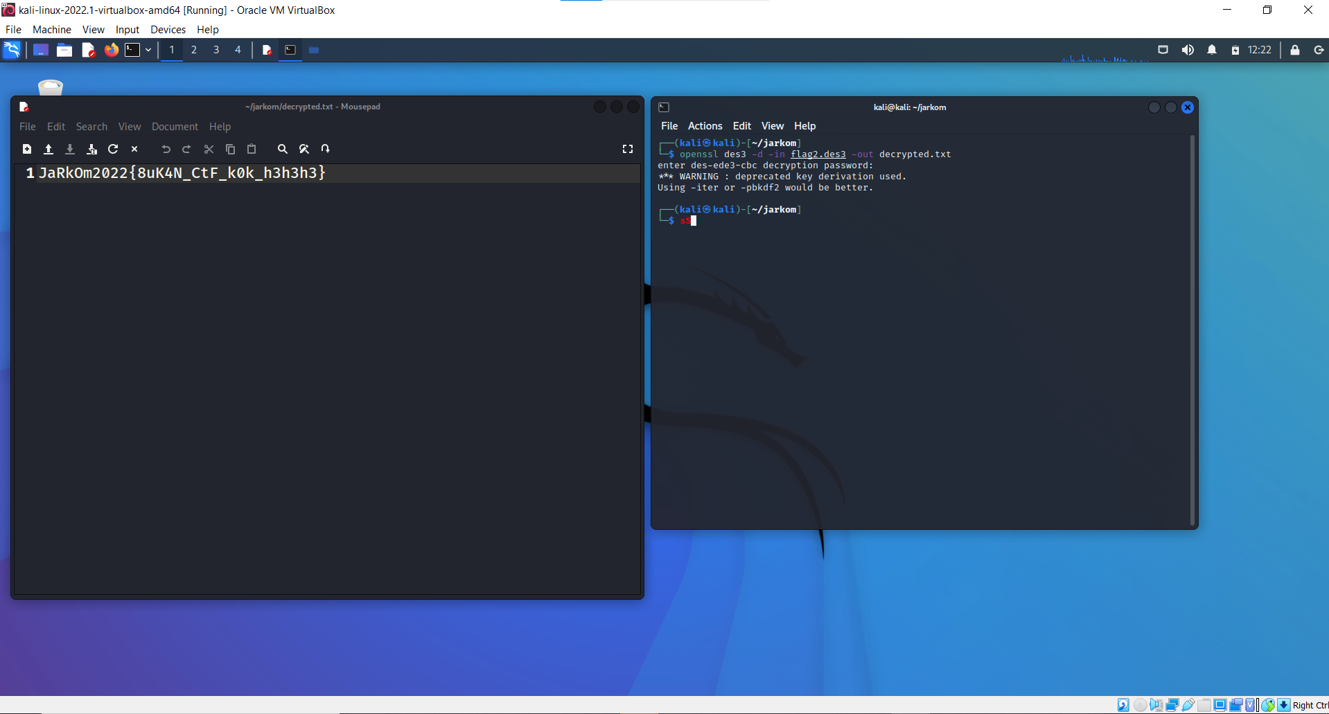The width and height of the screenshot is (1329, 714).
Task: Click the Open file icon in Mousepad
Action: [x=49, y=149]
